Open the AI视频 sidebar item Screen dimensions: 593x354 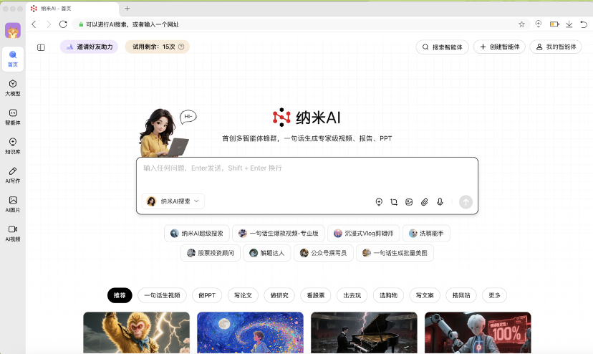click(13, 234)
